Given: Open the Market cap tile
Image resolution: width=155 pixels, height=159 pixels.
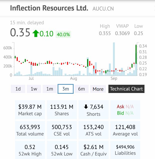Looking at the screenshot, I should pos(30,110).
